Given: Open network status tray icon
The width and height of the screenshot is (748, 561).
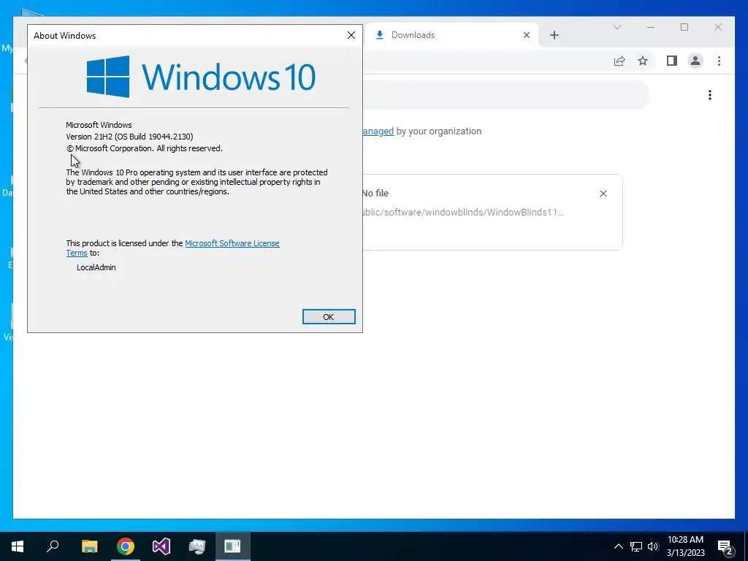Looking at the screenshot, I should [636, 546].
